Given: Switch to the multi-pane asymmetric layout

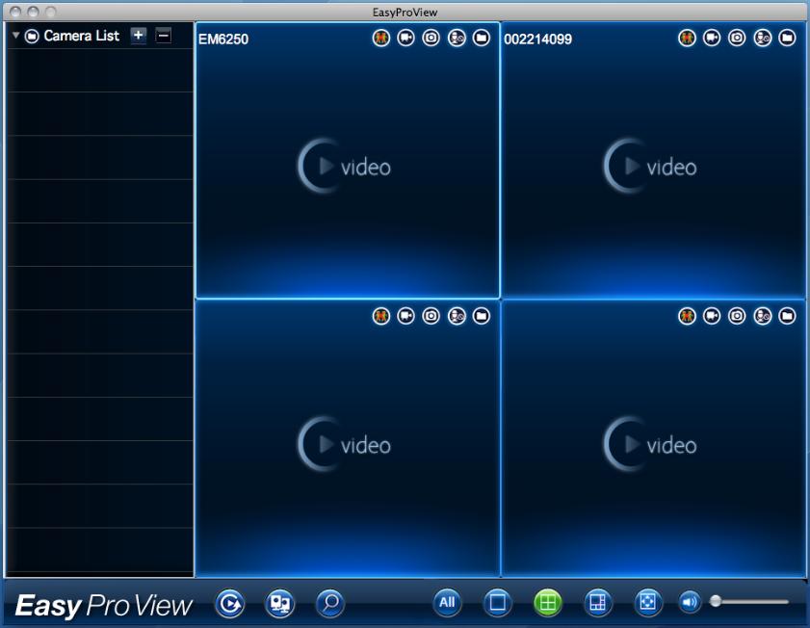Looking at the screenshot, I should click(x=598, y=602).
